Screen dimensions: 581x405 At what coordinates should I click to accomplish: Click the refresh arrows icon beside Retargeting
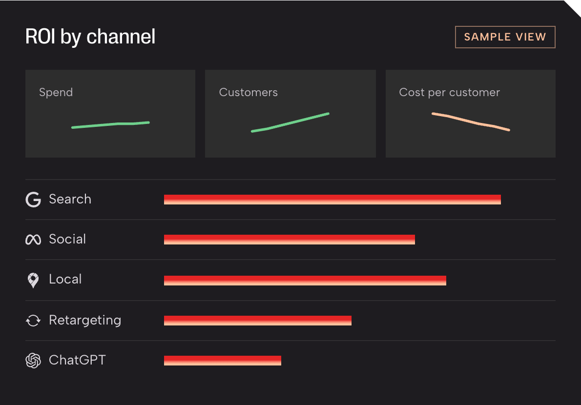point(33,321)
